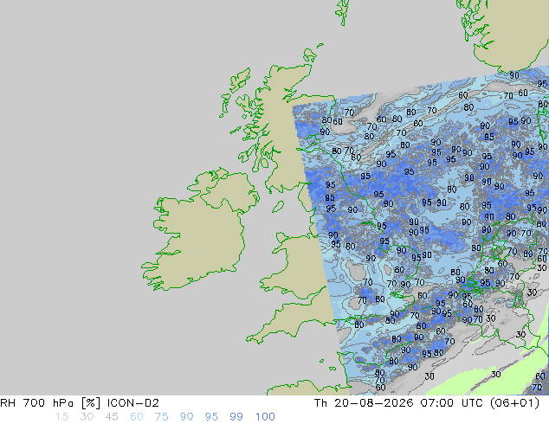549x424 pixels.
Task: Select the legend value 99
Action: (236, 417)
